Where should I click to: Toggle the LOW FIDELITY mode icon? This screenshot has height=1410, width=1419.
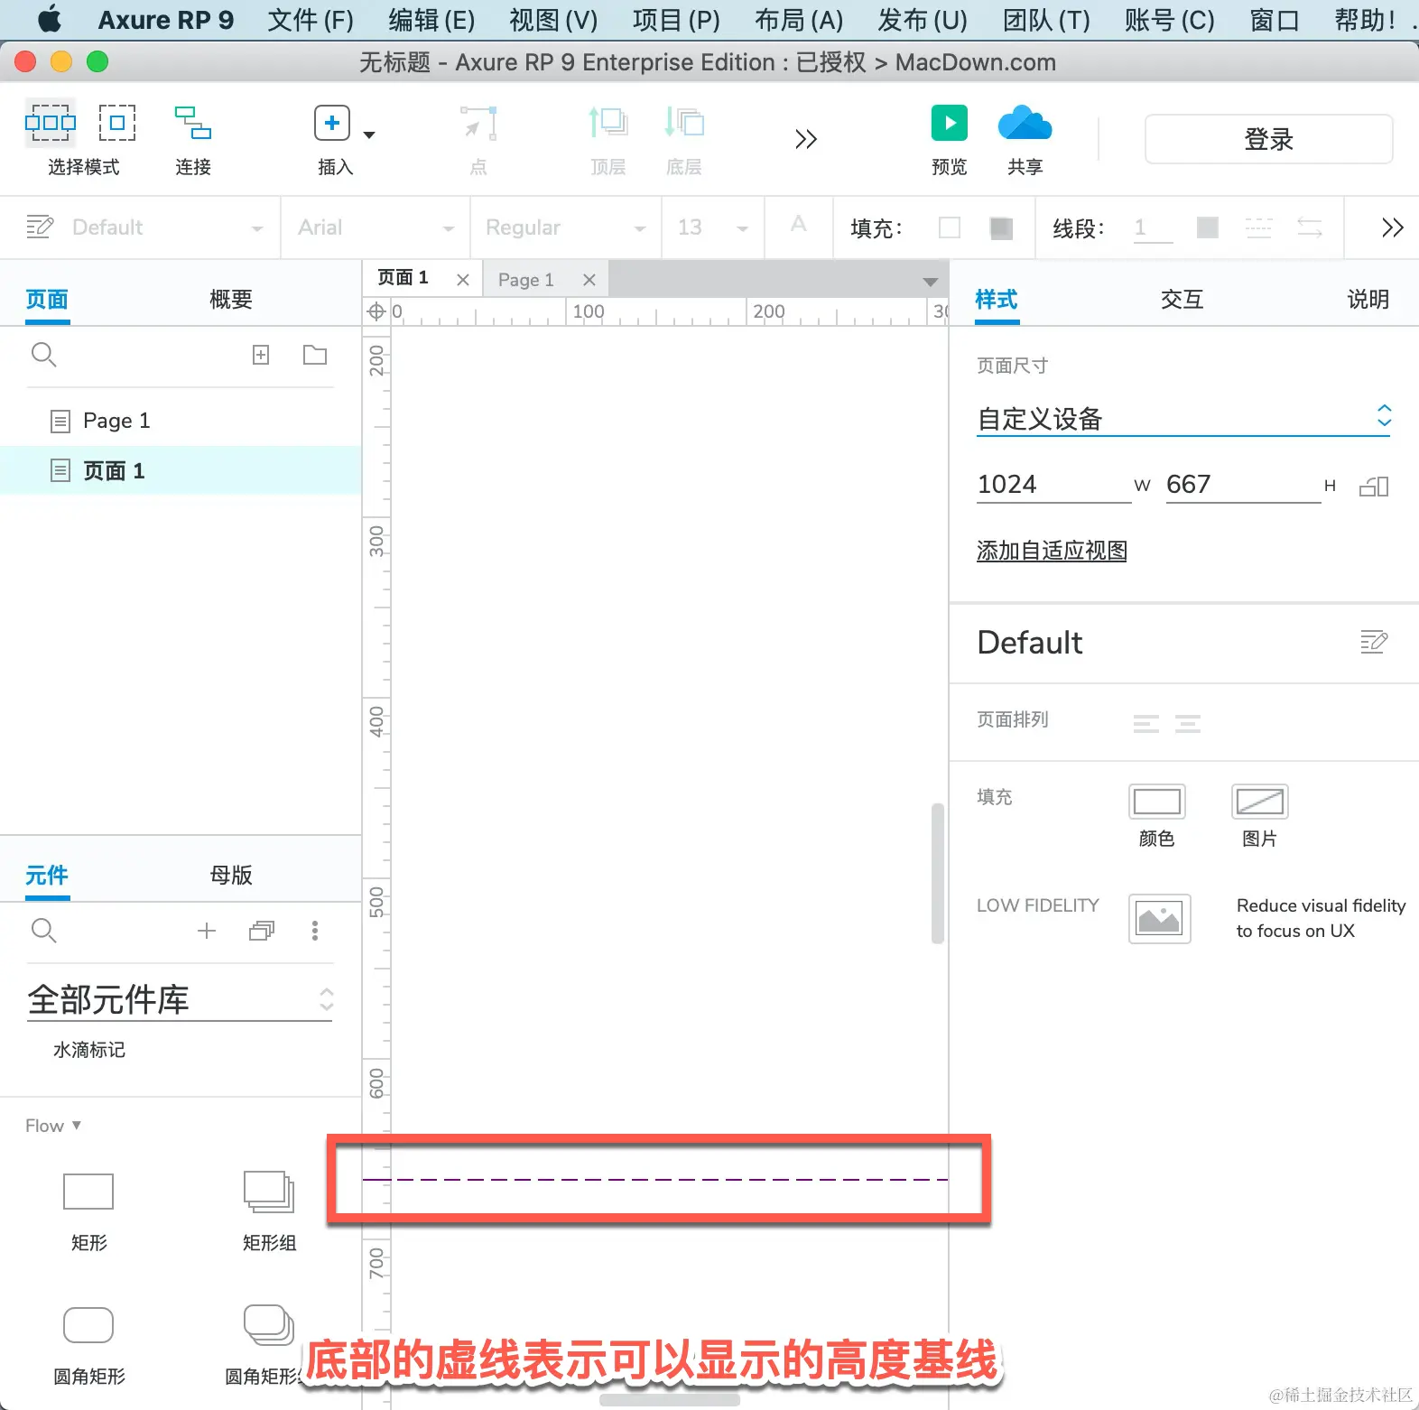point(1160,919)
